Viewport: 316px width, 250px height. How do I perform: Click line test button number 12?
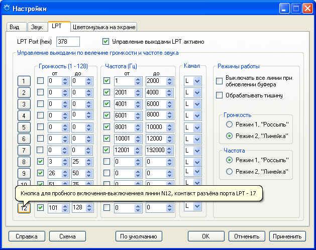pyautogui.click(x=24, y=208)
